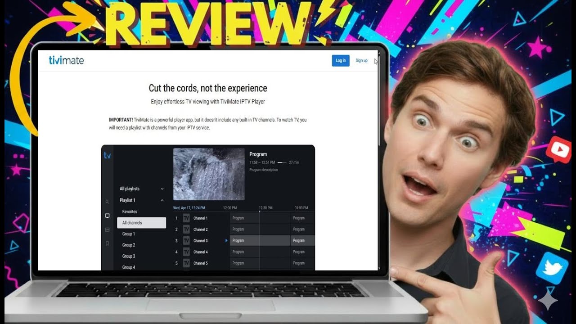Click the bold IMPORTANT! notice text
This screenshot has width=576, height=324.
click(121, 120)
